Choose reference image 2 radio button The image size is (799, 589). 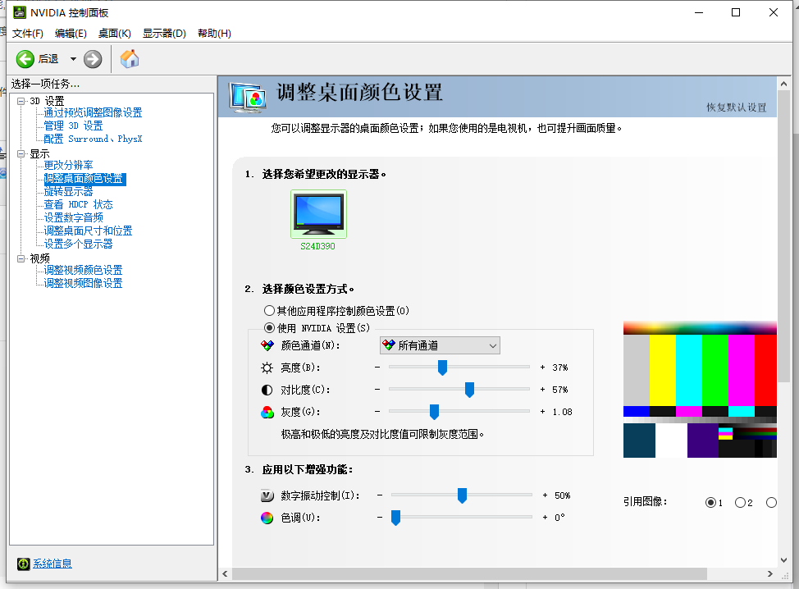[740, 502]
